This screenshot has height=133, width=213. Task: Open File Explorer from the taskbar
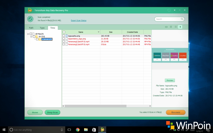(86, 130)
